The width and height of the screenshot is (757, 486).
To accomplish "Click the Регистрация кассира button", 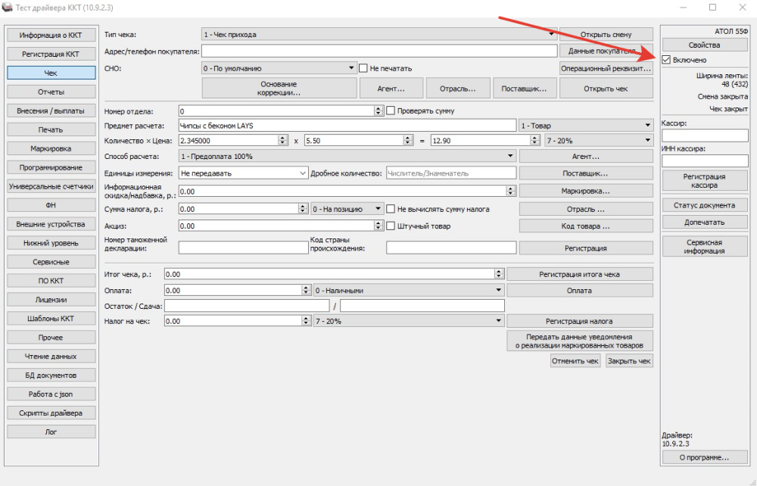I will click(x=704, y=180).
